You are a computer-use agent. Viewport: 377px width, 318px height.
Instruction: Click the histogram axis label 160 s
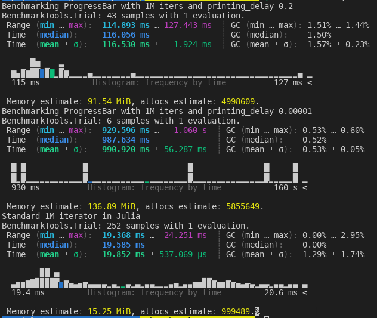286,187
